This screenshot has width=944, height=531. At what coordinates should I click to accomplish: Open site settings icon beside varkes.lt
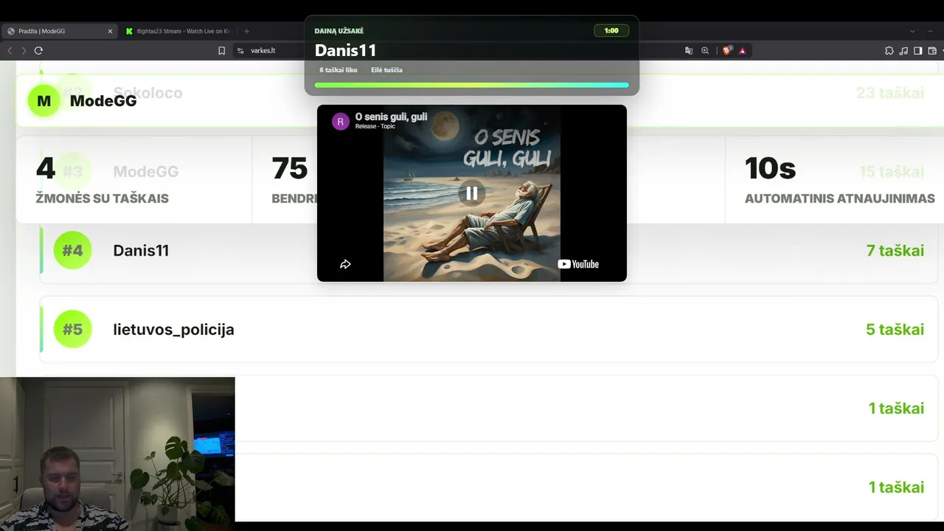point(240,51)
